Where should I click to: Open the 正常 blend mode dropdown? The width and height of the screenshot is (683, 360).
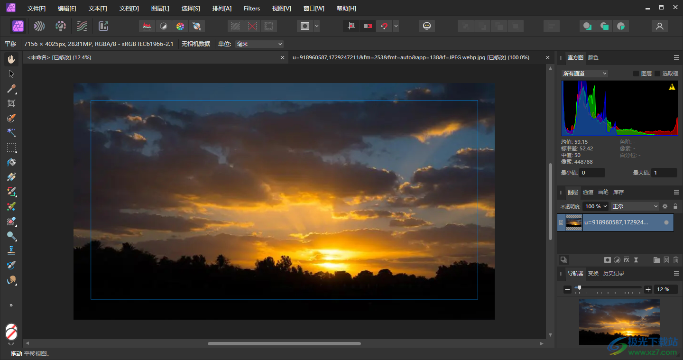point(635,206)
